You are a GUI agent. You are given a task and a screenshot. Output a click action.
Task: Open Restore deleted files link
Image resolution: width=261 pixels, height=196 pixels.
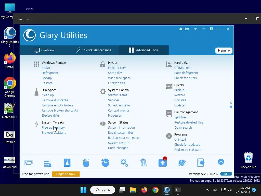[189, 122]
